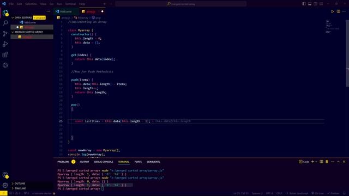Switch to the PROBLEMS panel tab

[x=63, y=162]
